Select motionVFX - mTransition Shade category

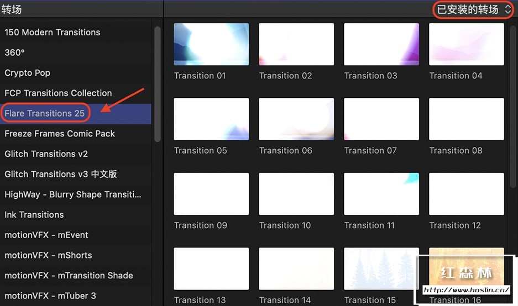76,276
